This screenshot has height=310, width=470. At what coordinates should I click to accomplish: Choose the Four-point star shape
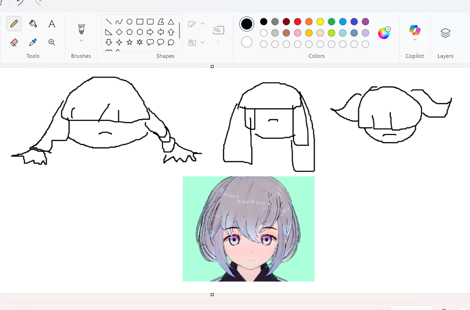click(x=119, y=42)
